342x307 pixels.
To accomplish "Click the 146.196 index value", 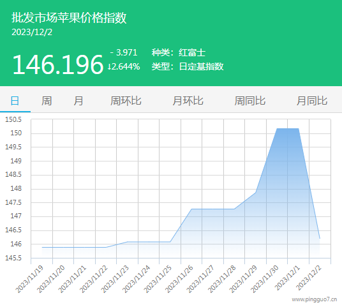I will tap(57, 65).
